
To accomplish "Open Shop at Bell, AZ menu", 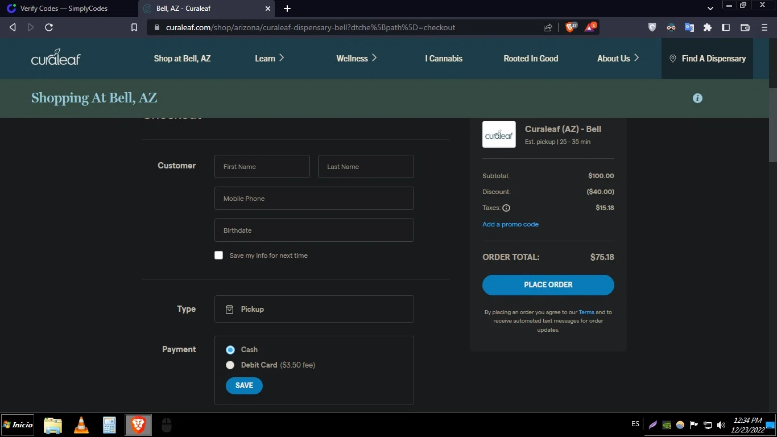I will 182,59.
